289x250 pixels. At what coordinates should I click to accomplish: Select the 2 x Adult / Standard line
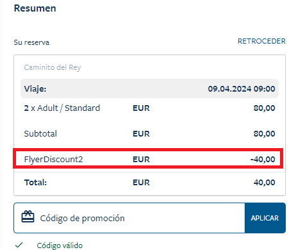click(150, 108)
